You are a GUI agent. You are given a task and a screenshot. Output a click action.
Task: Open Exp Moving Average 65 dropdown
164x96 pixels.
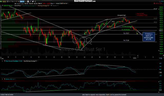[x=37, y=6]
